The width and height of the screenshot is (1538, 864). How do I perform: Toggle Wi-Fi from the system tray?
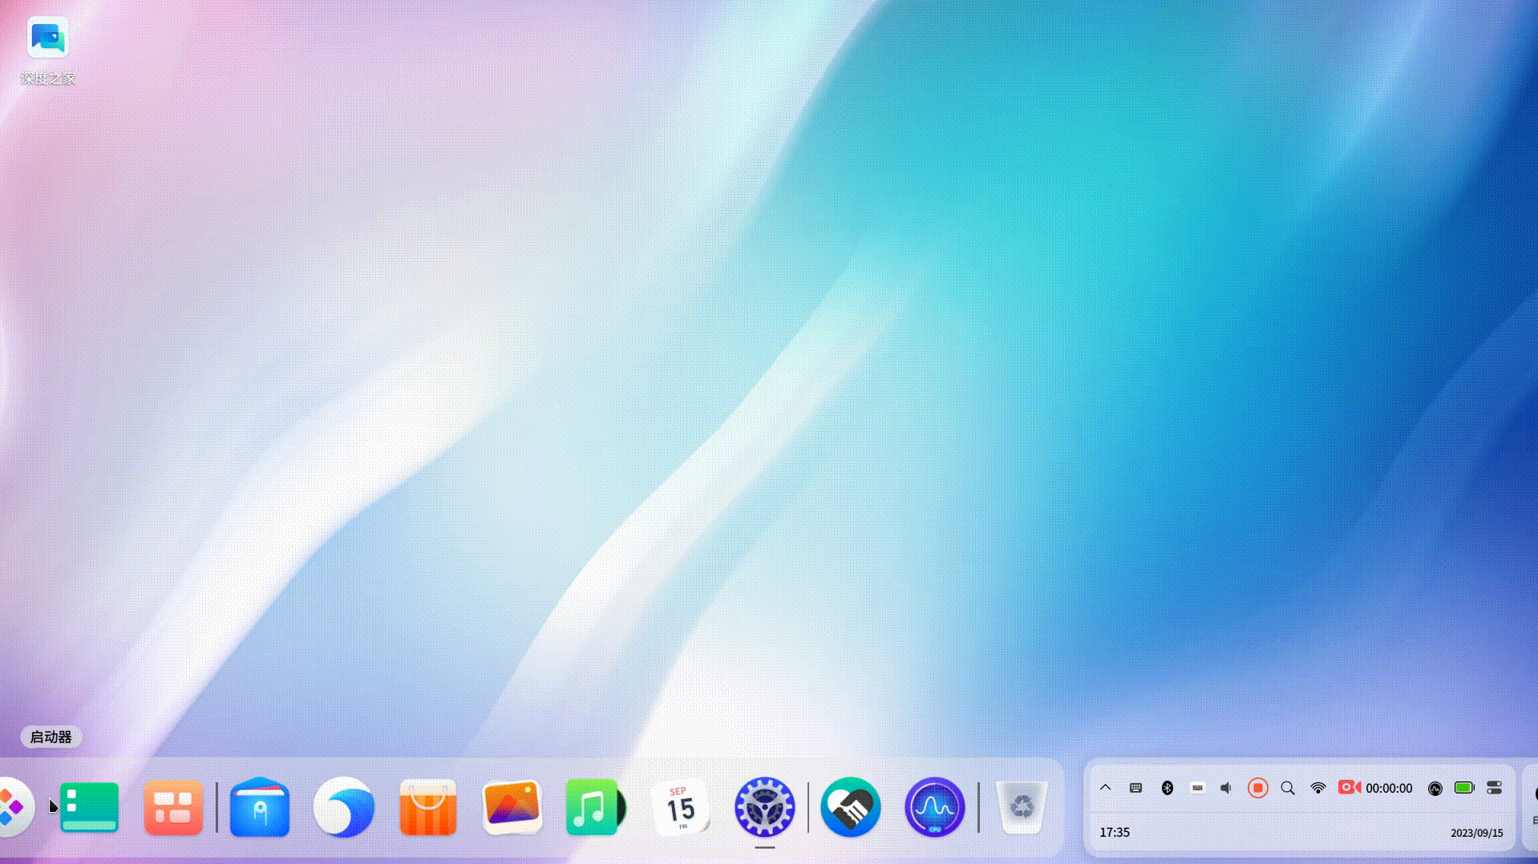(1317, 788)
